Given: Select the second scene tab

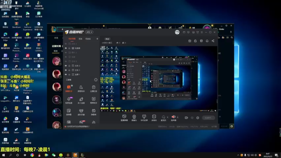Looking at the screenshot, I should [x=80, y=39].
